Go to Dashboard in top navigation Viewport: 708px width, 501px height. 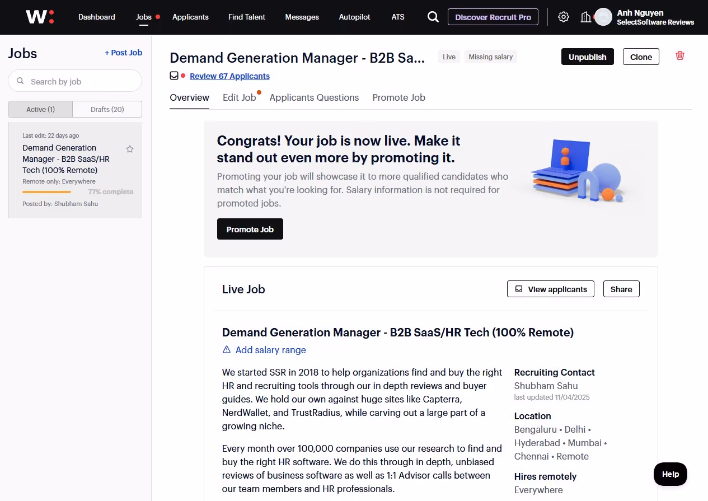[97, 17]
